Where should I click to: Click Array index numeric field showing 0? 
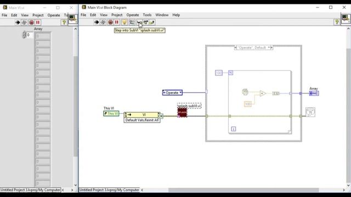(x=30, y=35)
